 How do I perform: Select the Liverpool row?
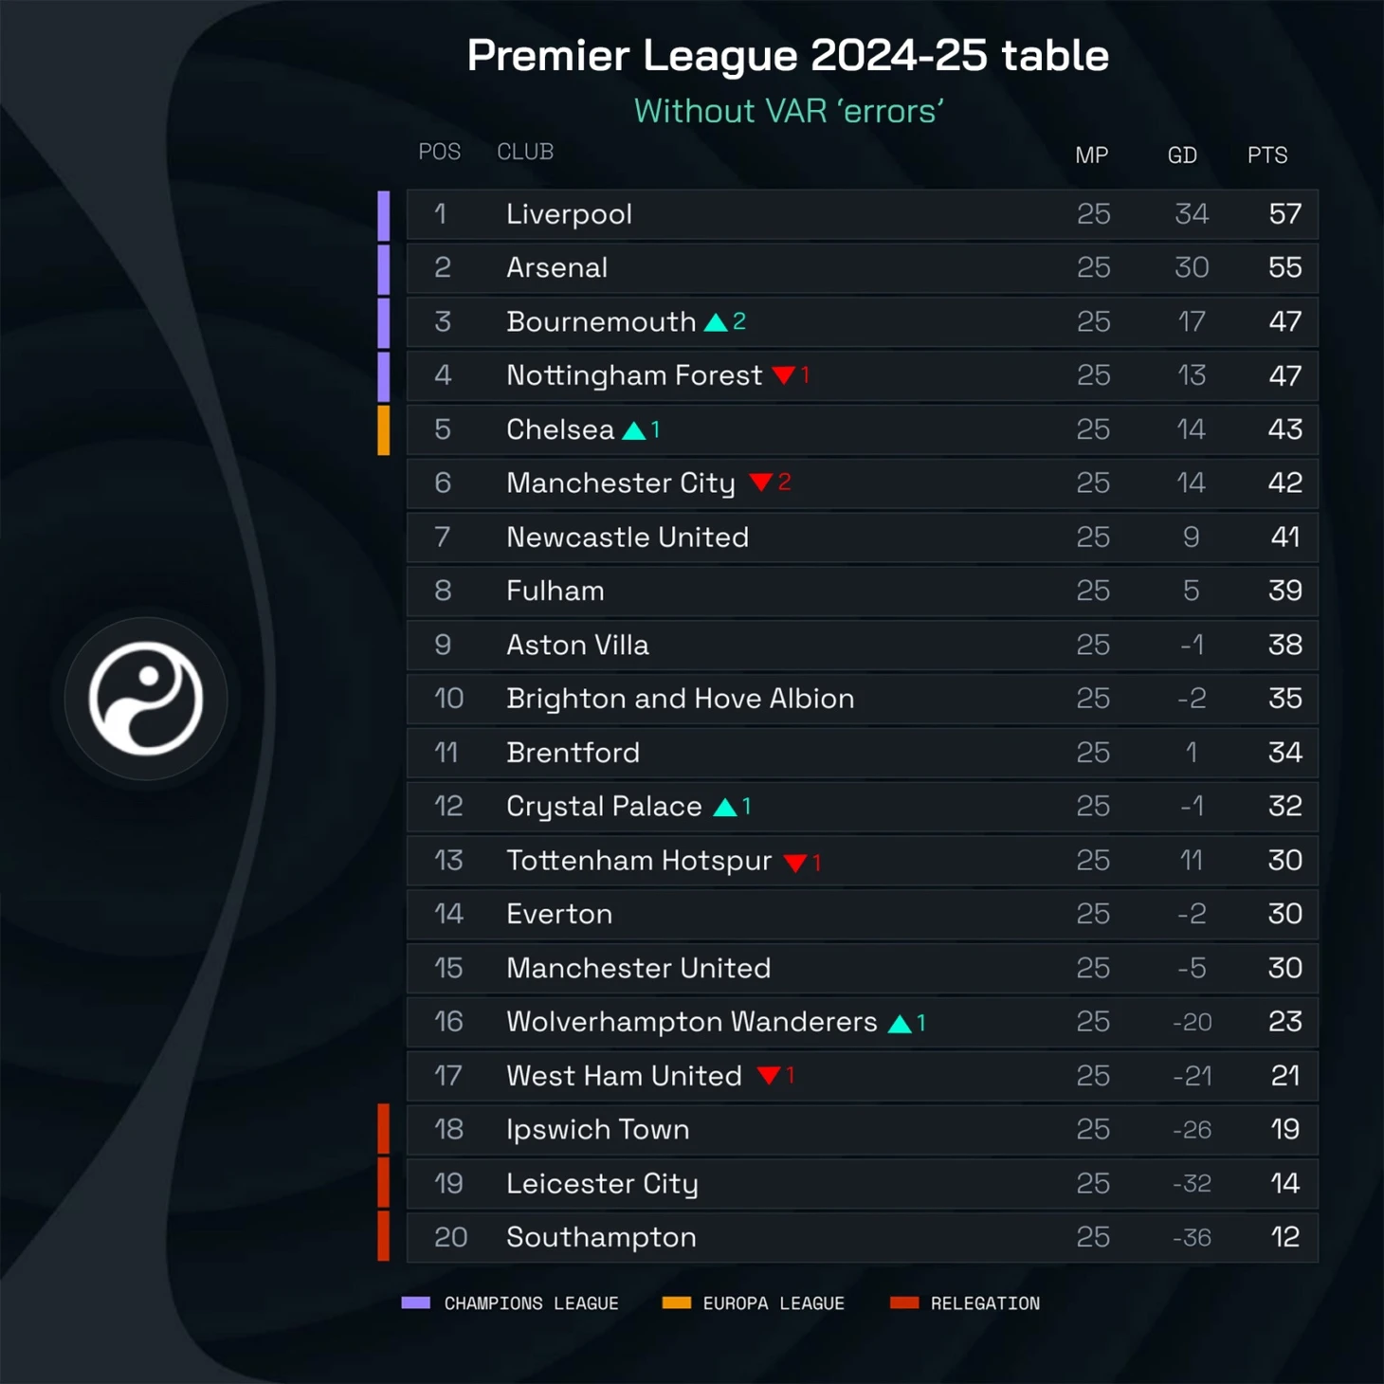[x=863, y=214]
